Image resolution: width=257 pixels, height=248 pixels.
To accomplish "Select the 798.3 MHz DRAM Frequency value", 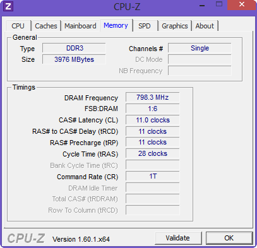I will point(153,97).
